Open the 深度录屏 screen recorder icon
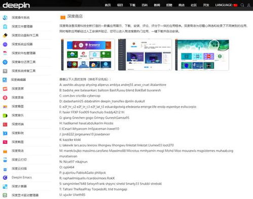This screenshot has width=253, height=199. click(x=5, y=89)
